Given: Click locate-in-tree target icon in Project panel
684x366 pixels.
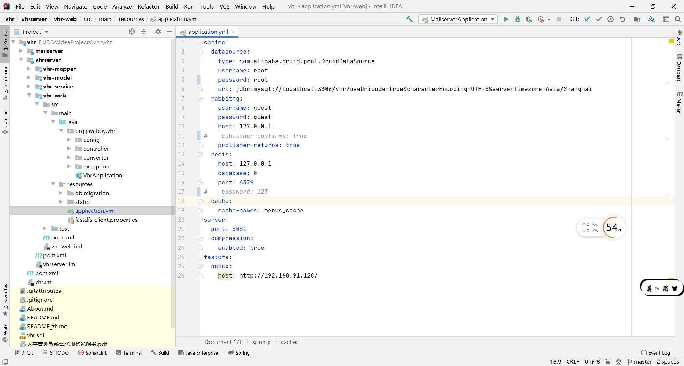Looking at the screenshot, I should [x=132, y=32].
